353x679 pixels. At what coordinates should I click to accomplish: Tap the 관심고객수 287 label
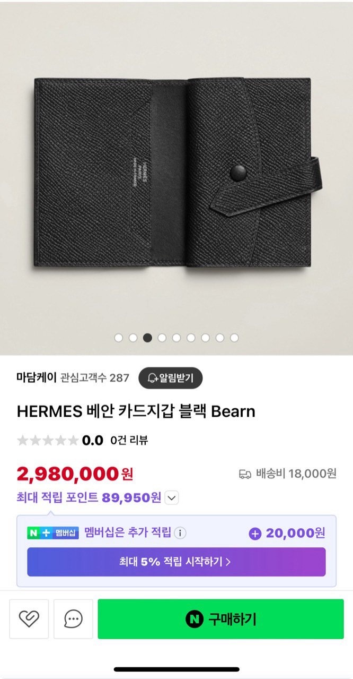tap(95, 378)
